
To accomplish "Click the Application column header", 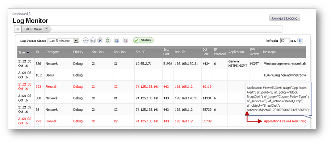I will (x=236, y=52).
